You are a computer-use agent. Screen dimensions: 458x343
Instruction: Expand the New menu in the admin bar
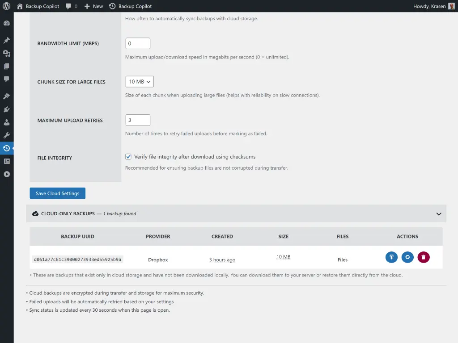93,6
